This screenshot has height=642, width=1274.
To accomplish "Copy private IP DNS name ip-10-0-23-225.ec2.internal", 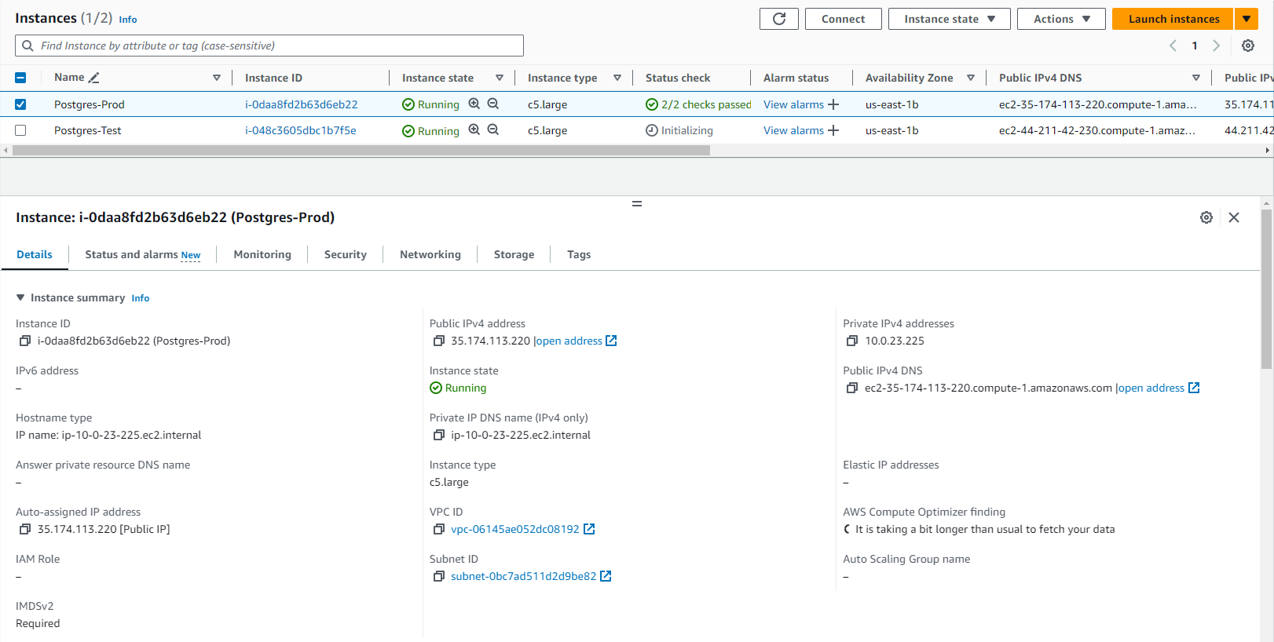I will click(439, 435).
